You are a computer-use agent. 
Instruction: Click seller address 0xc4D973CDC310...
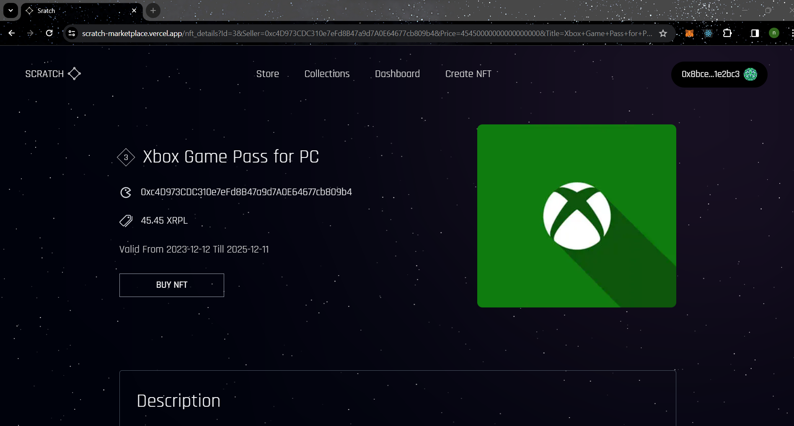tap(246, 192)
